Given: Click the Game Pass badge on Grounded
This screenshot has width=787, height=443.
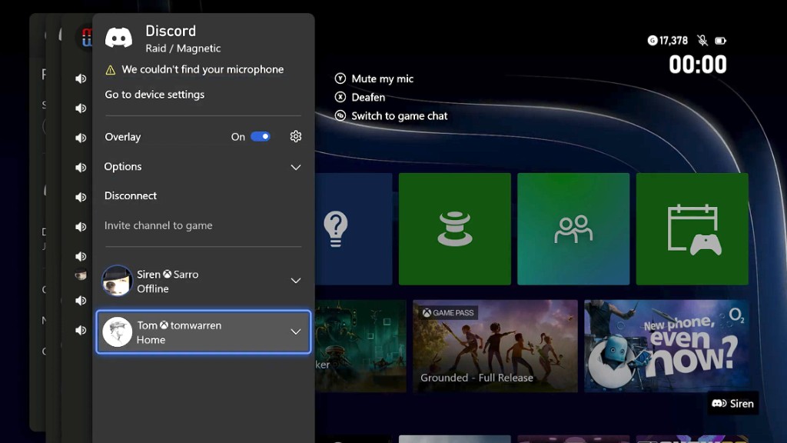Looking at the screenshot, I should [448, 313].
